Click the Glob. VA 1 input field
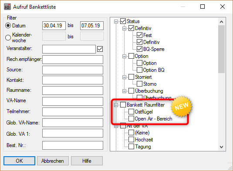Screen dimensions: 233x171 tap(73, 133)
